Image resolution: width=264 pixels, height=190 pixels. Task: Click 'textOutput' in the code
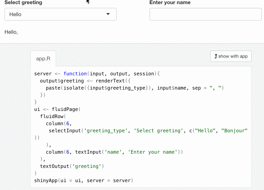(55, 166)
